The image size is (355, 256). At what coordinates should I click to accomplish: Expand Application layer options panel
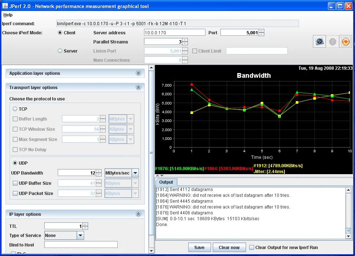coord(138,73)
